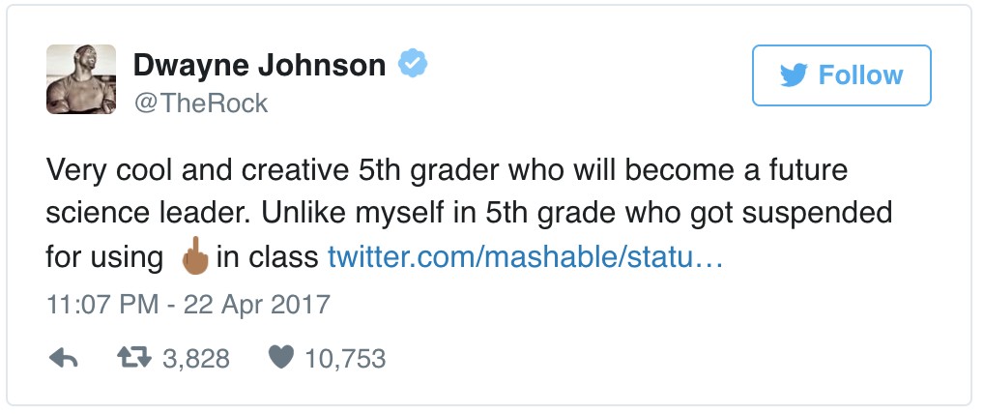Open the twitter.com/mashable/statu… link

(525, 257)
